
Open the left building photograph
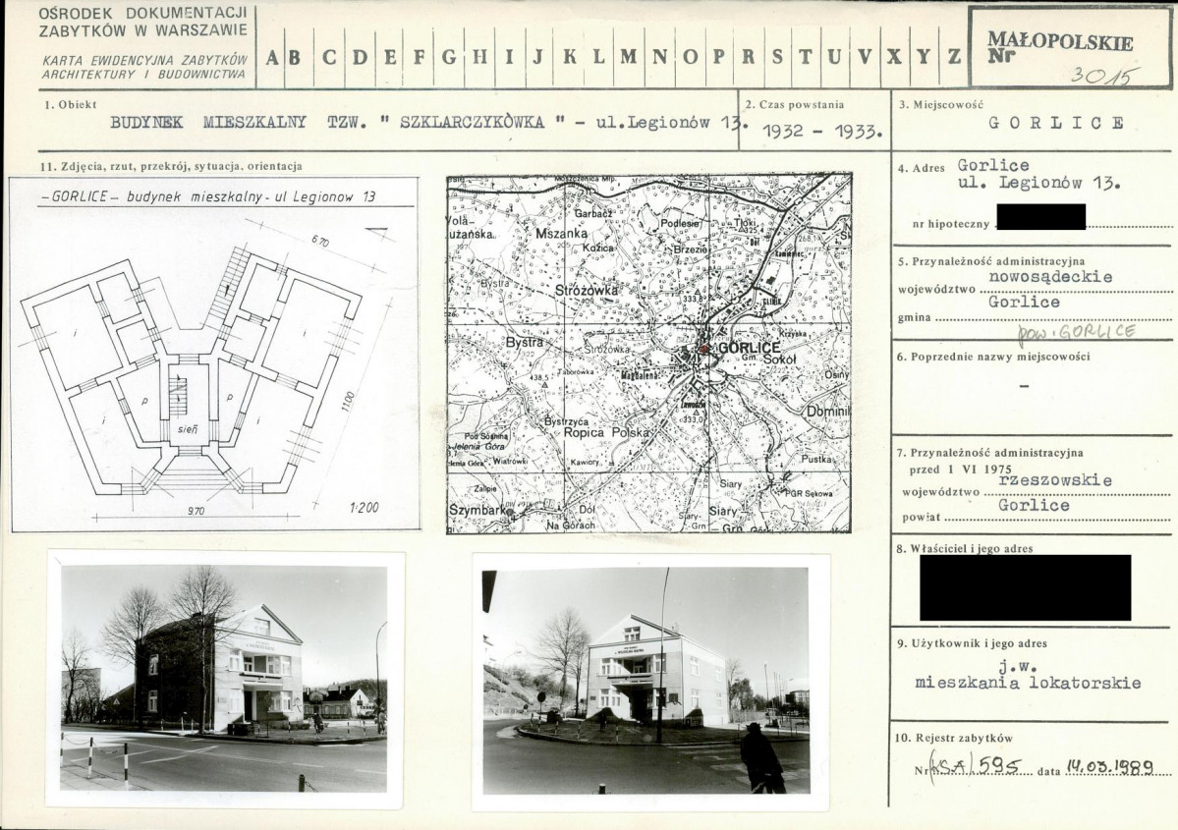click(x=224, y=678)
